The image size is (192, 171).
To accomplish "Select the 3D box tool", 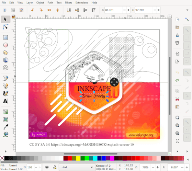I will coord(5,60).
